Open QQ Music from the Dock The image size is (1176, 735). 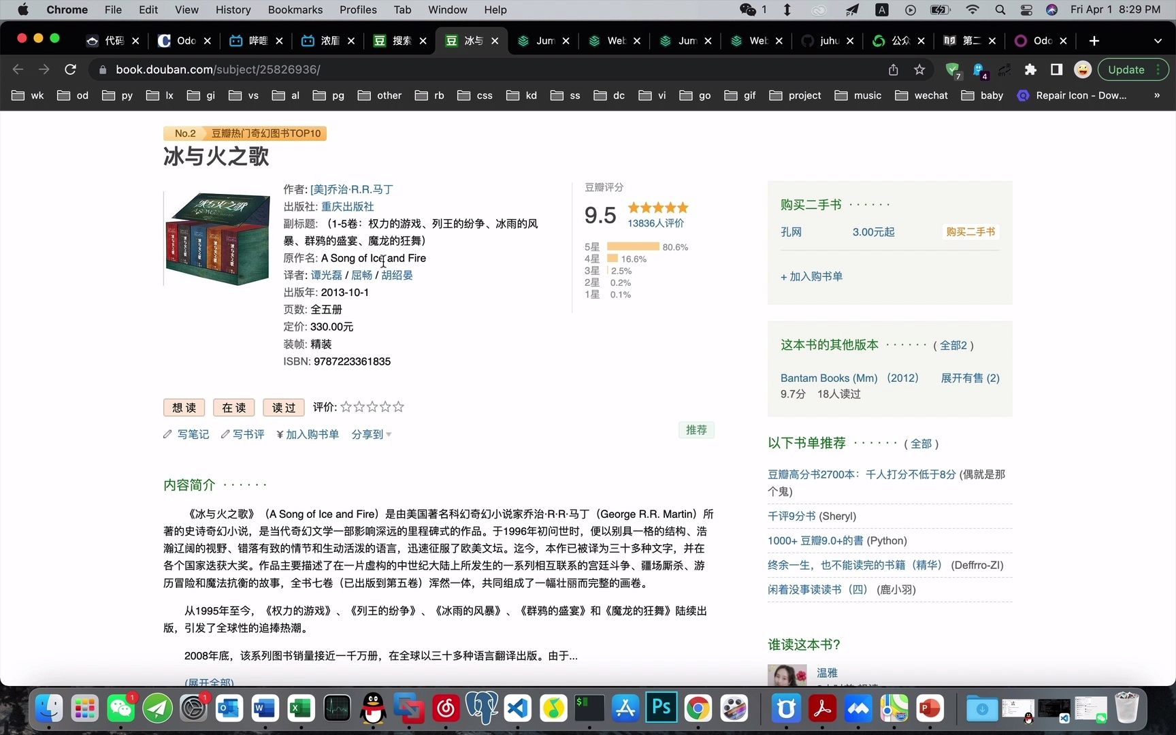[x=553, y=708]
